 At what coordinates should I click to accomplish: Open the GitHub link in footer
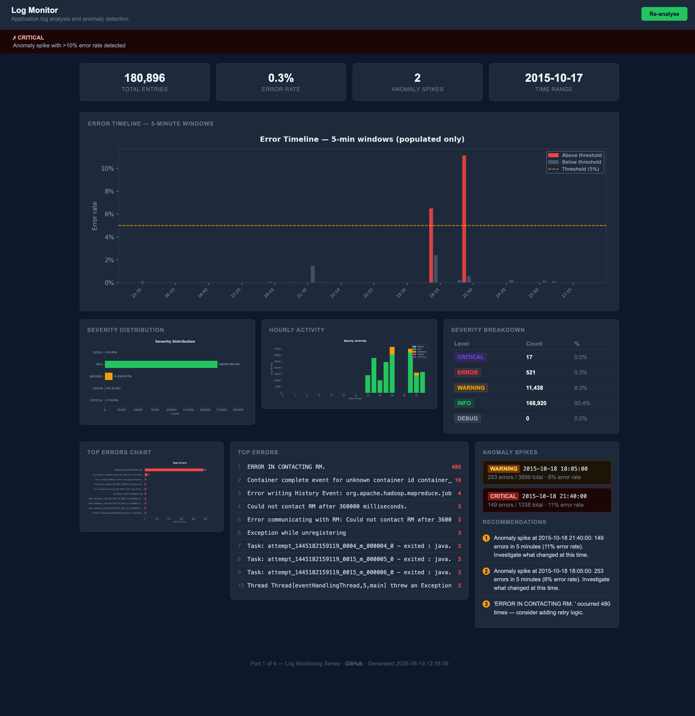click(x=353, y=663)
